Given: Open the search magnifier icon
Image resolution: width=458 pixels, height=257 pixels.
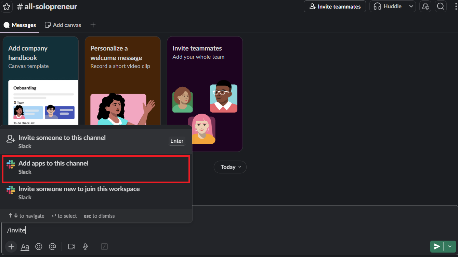Looking at the screenshot, I should [441, 6].
